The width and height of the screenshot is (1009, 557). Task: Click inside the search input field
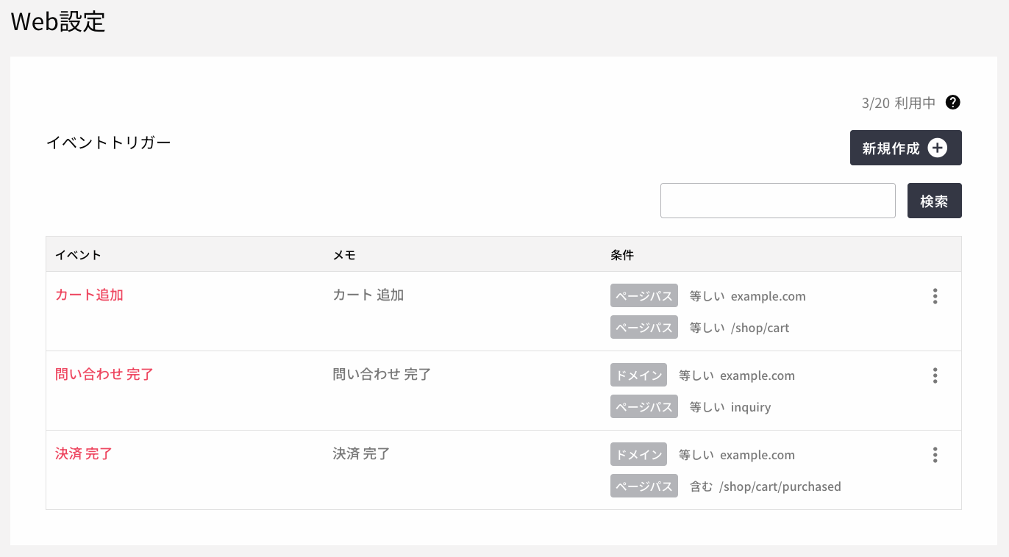pos(777,200)
